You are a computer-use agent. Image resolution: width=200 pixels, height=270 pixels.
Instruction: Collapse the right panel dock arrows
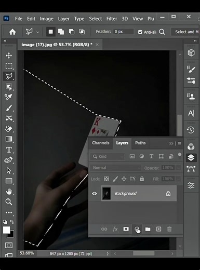click(x=195, y=41)
